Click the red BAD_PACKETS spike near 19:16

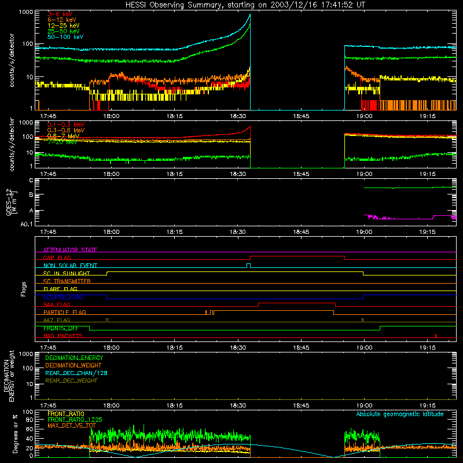pyautogui.click(x=436, y=336)
